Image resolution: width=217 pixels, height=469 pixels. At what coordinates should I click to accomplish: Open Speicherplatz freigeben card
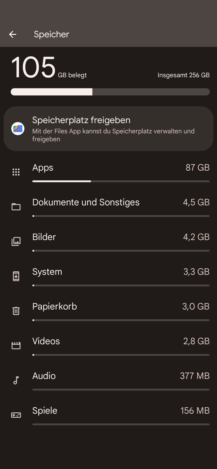point(109,129)
